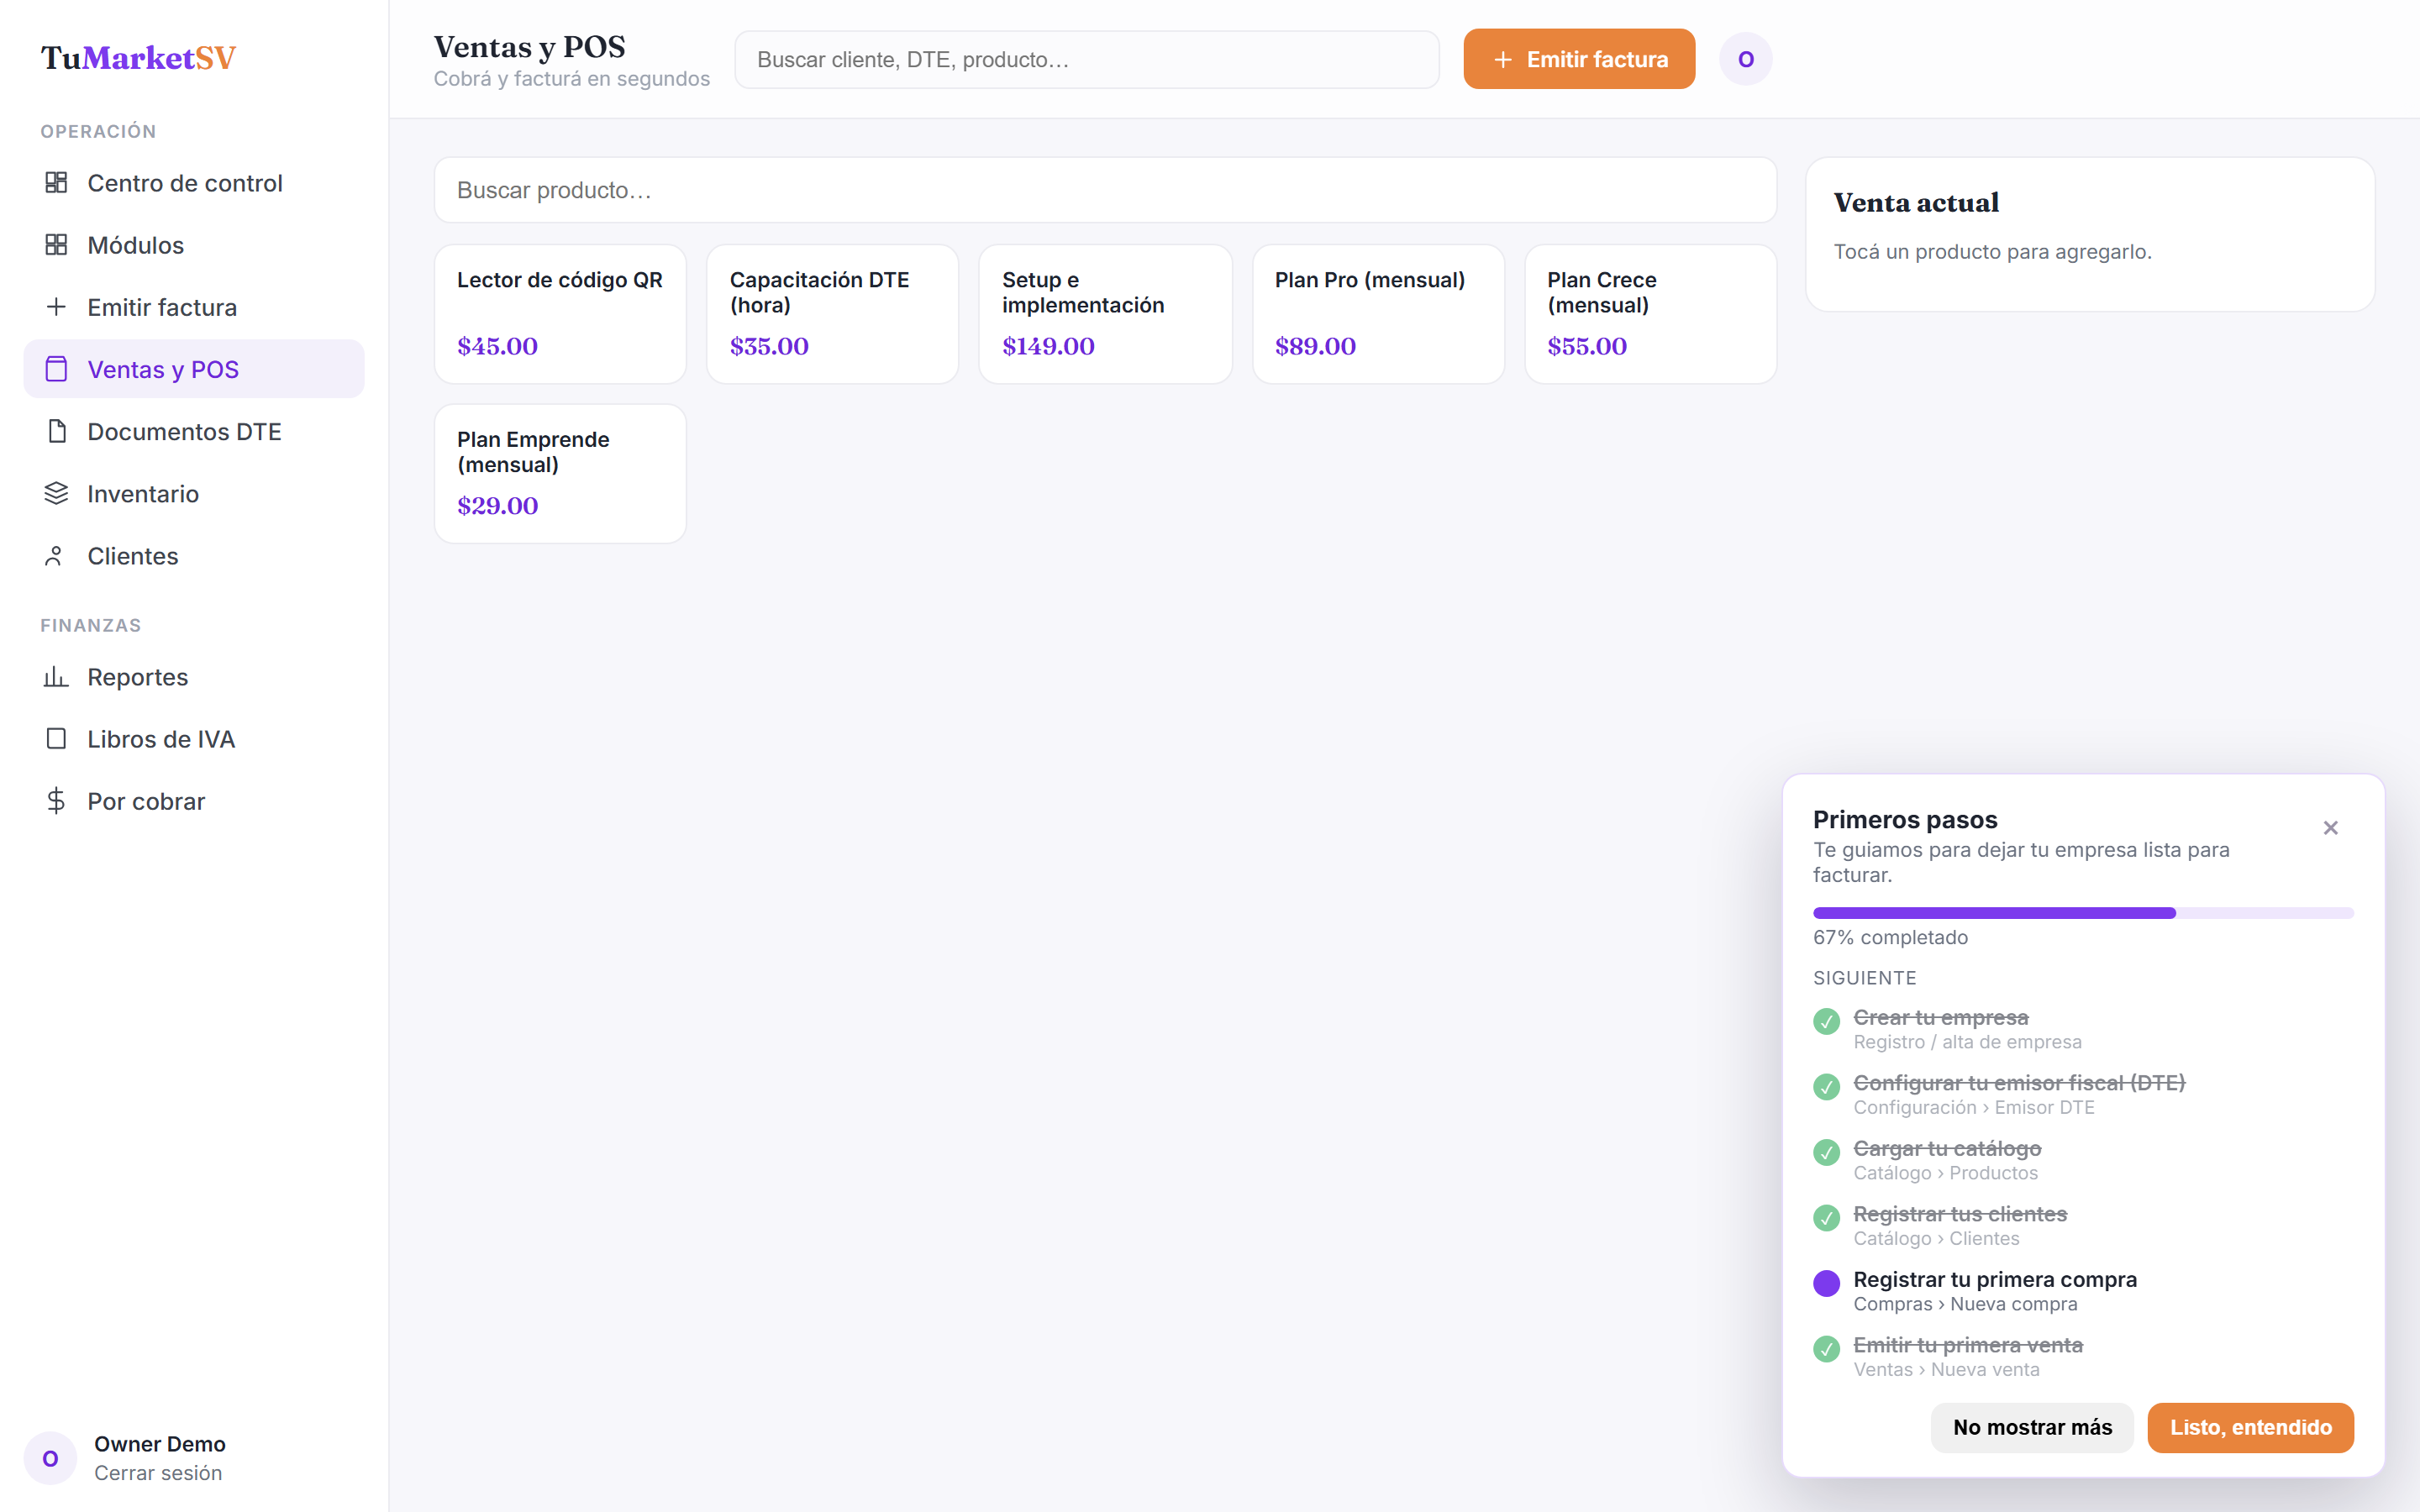
Task: Open Reportes bar chart icon
Action: tap(56, 677)
